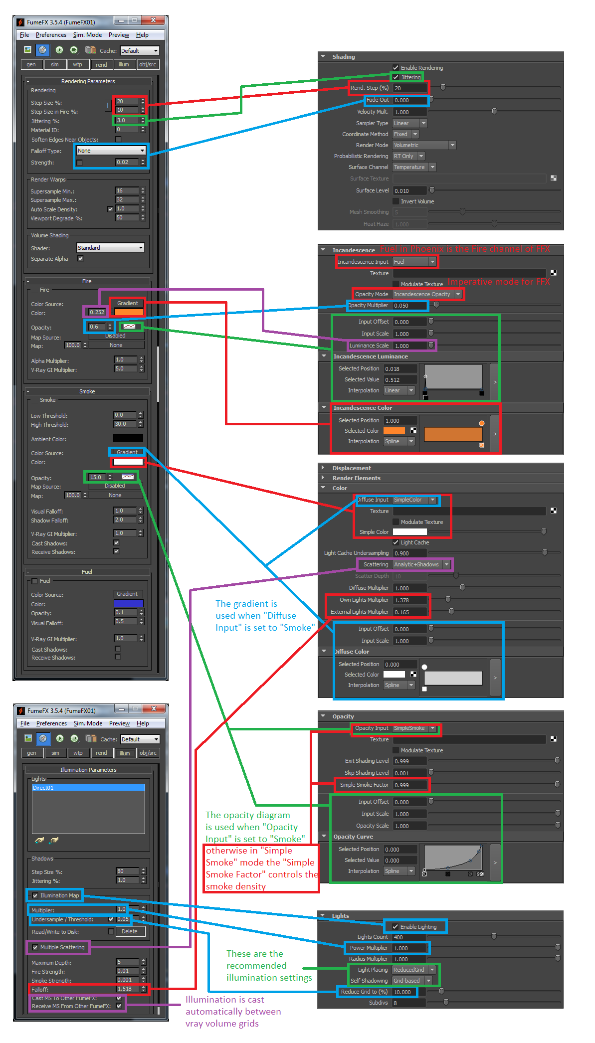Image resolution: width=595 pixels, height=1043 pixels.
Task: Click caches icon in Illumination Parameters window
Action: tap(91, 738)
